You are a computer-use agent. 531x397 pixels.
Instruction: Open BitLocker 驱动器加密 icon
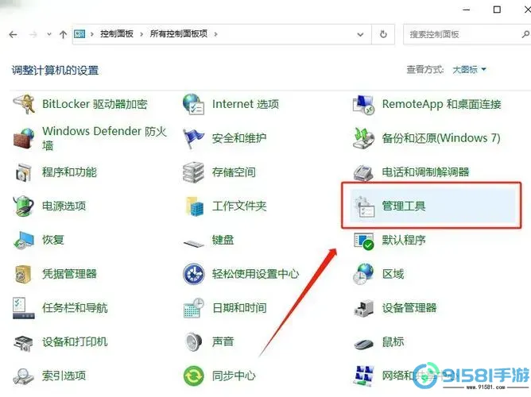click(24, 104)
